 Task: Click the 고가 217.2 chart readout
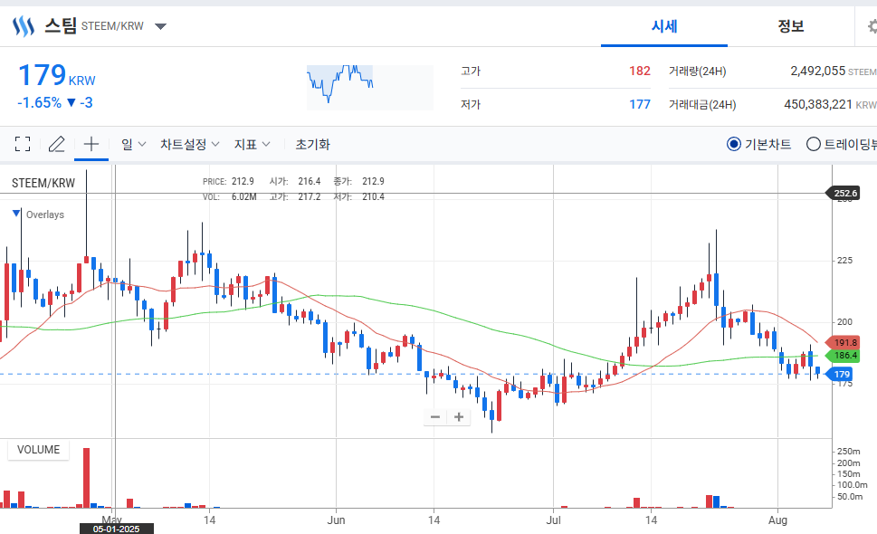(295, 196)
